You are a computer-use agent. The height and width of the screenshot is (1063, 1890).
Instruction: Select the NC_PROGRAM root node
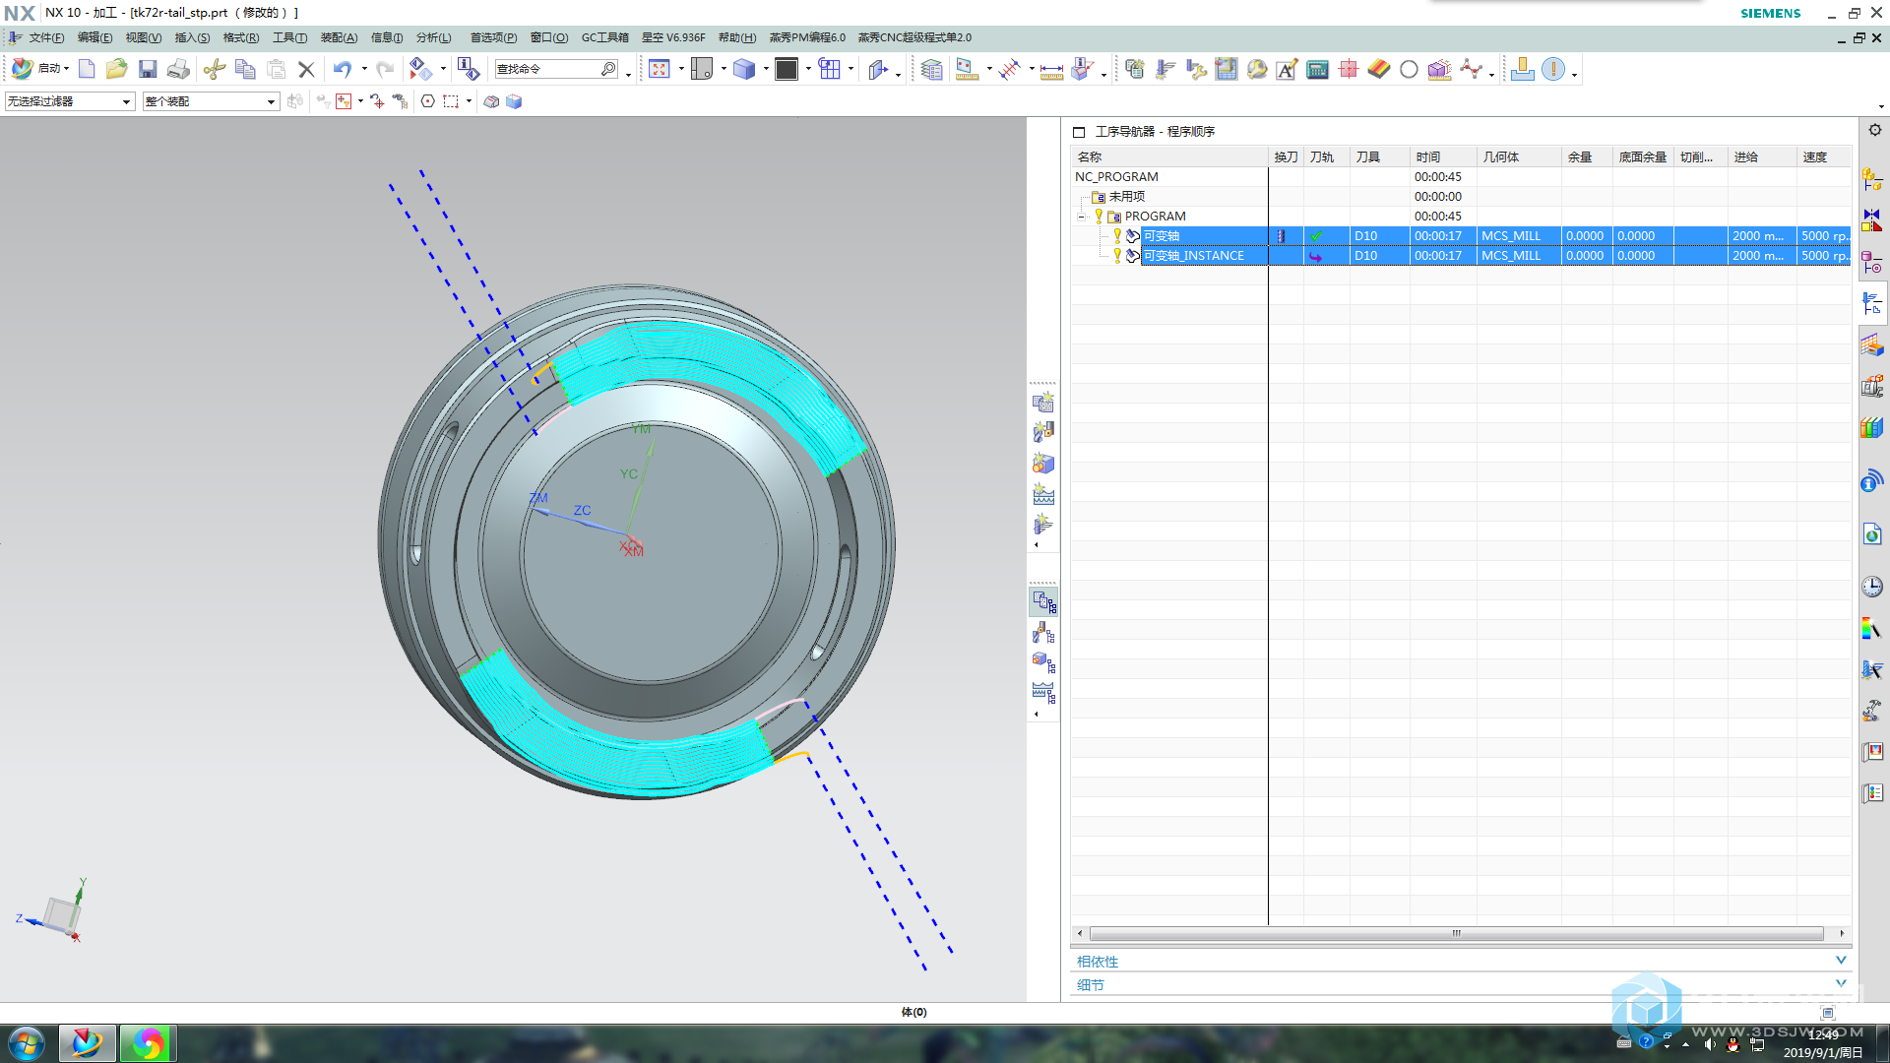(1116, 177)
